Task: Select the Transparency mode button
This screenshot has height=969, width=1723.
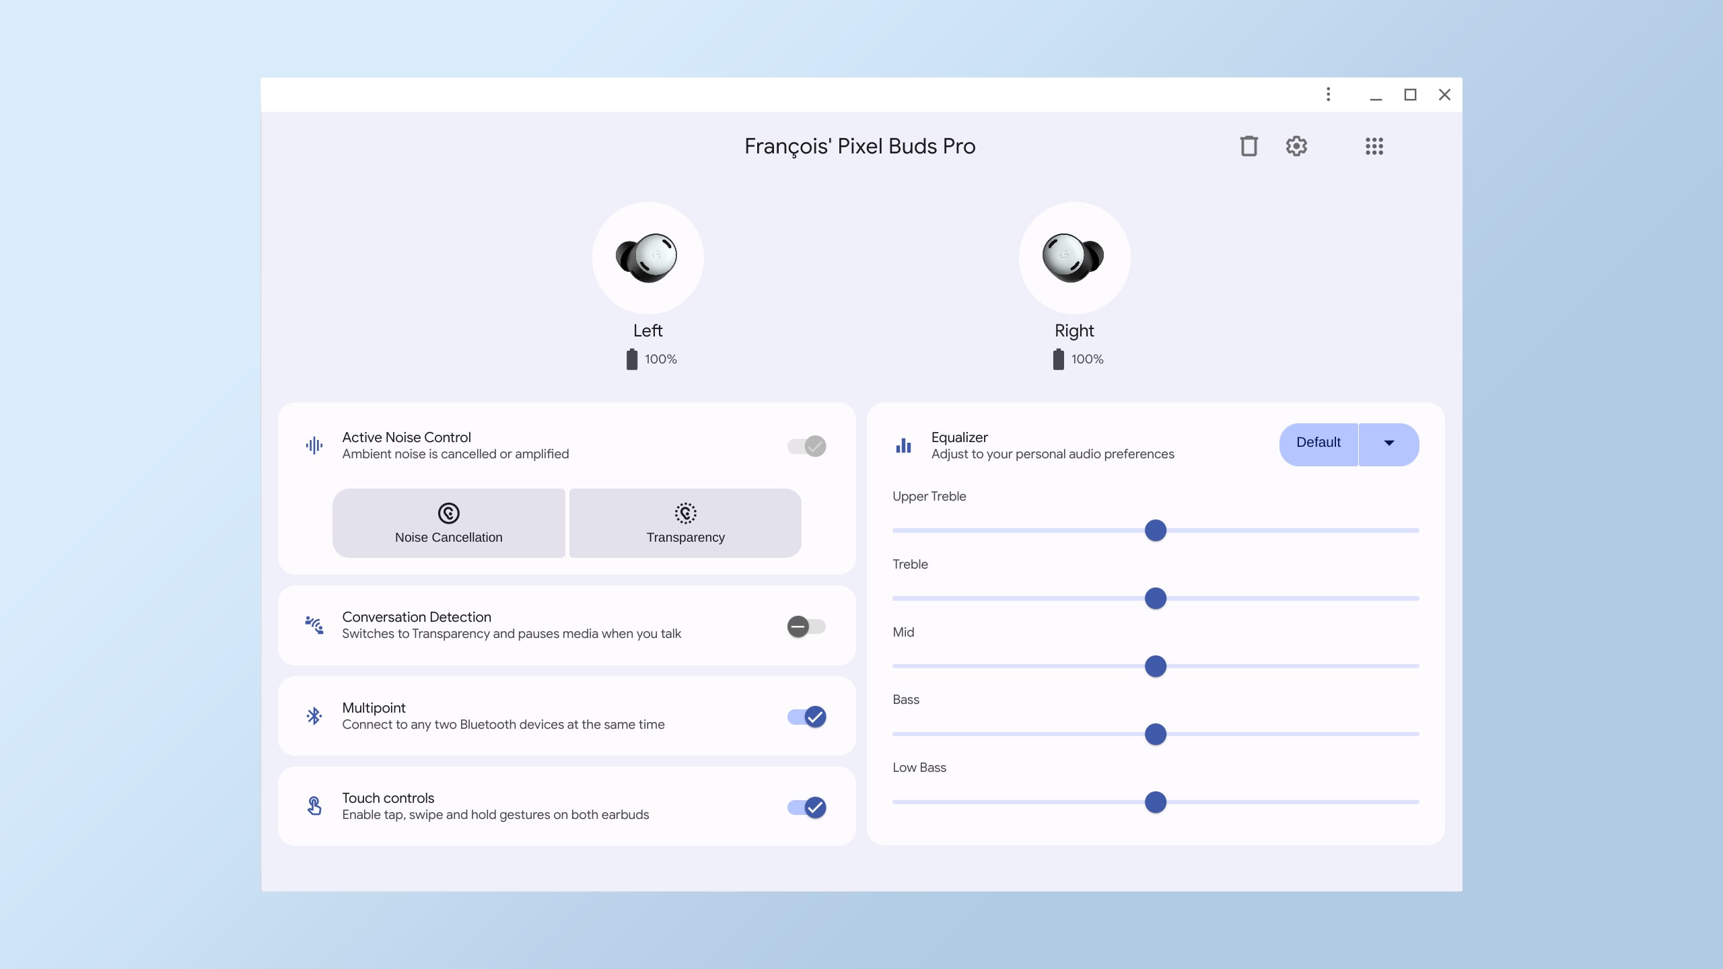Action: [685, 523]
